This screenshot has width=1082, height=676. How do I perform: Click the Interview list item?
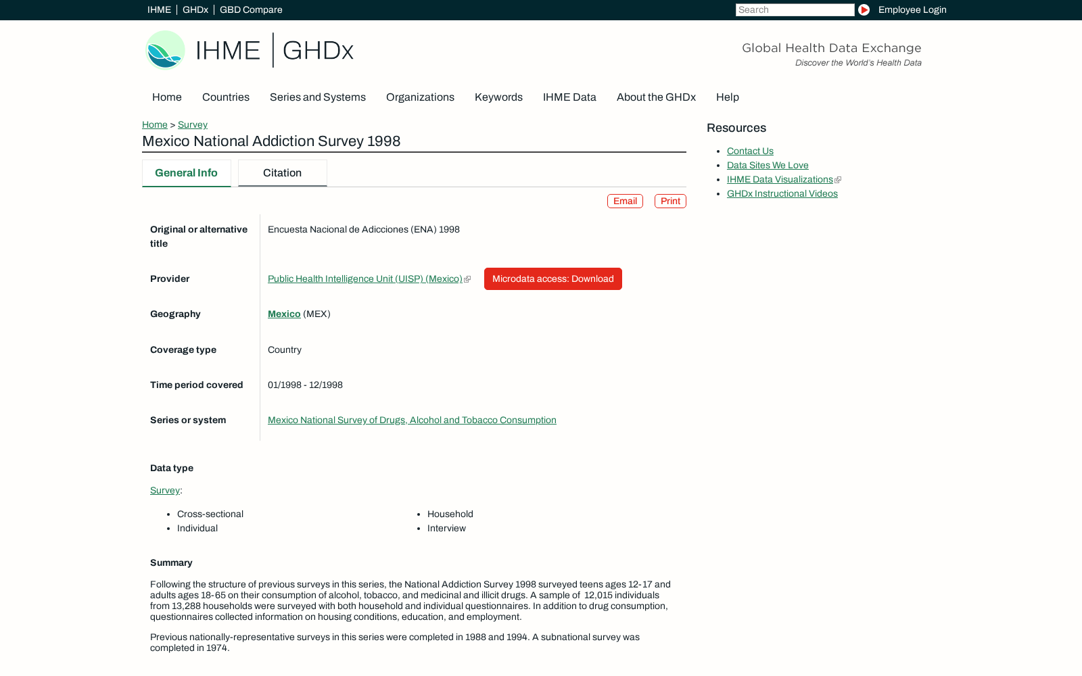(446, 529)
